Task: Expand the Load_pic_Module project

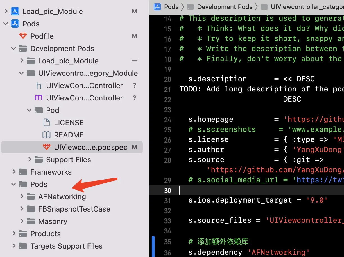Action: [6, 12]
